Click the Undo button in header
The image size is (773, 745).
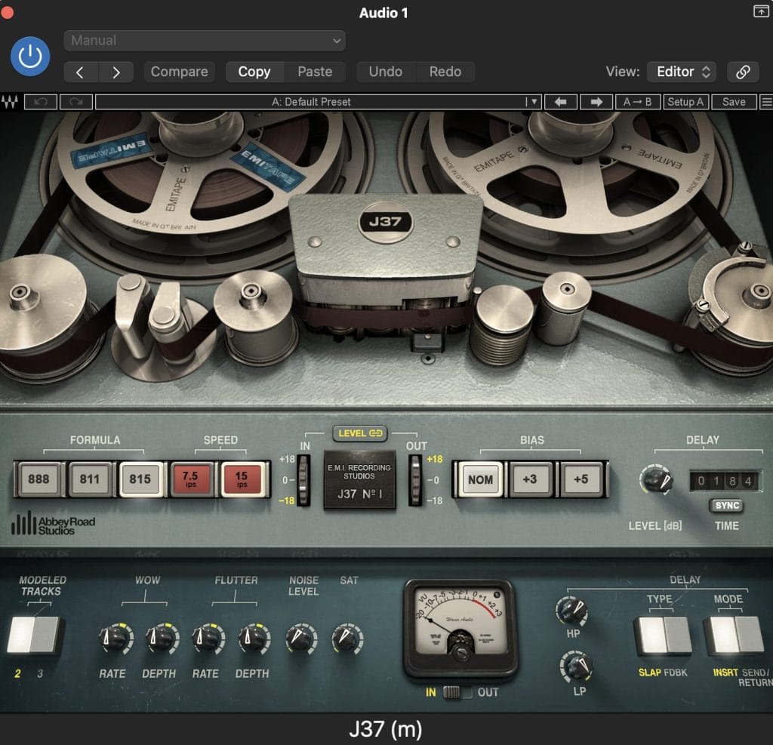[386, 72]
